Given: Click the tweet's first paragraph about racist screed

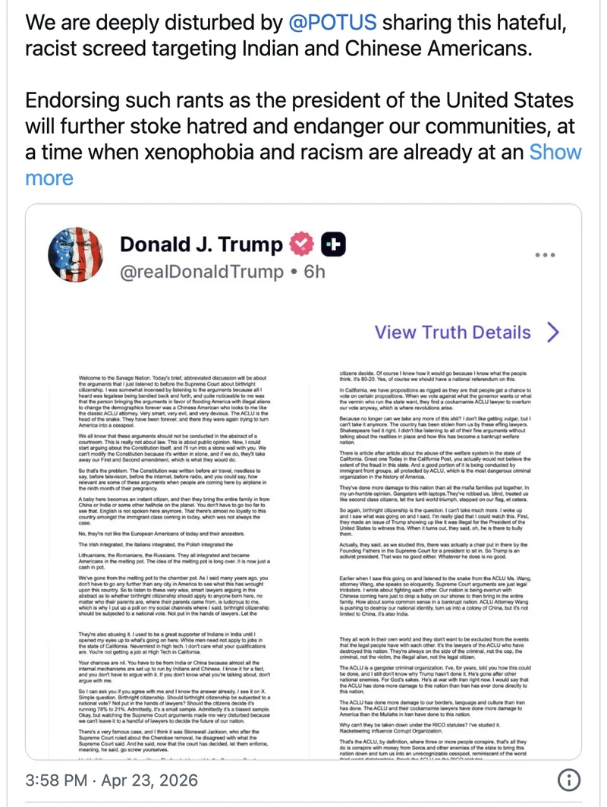Looking at the screenshot, I should point(296,36).
